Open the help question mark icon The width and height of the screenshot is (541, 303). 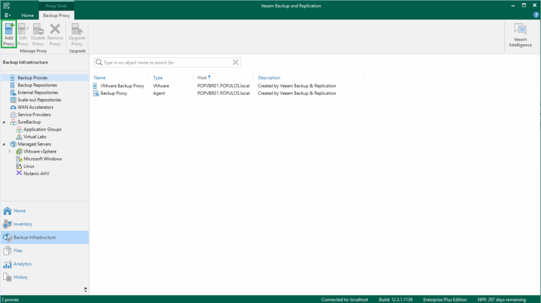536,15
